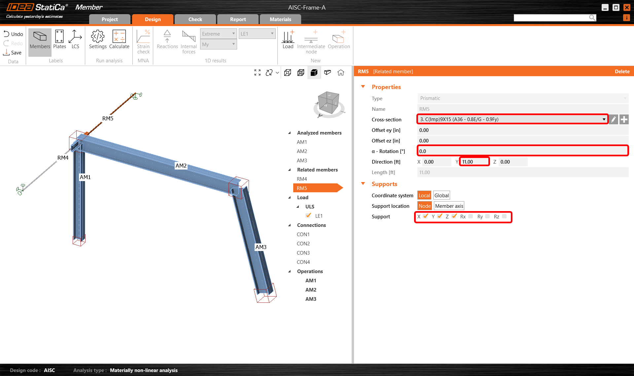This screenshot has width=634, height=376.
Task: Select the LCS tool
Action: tap(75, 40)
